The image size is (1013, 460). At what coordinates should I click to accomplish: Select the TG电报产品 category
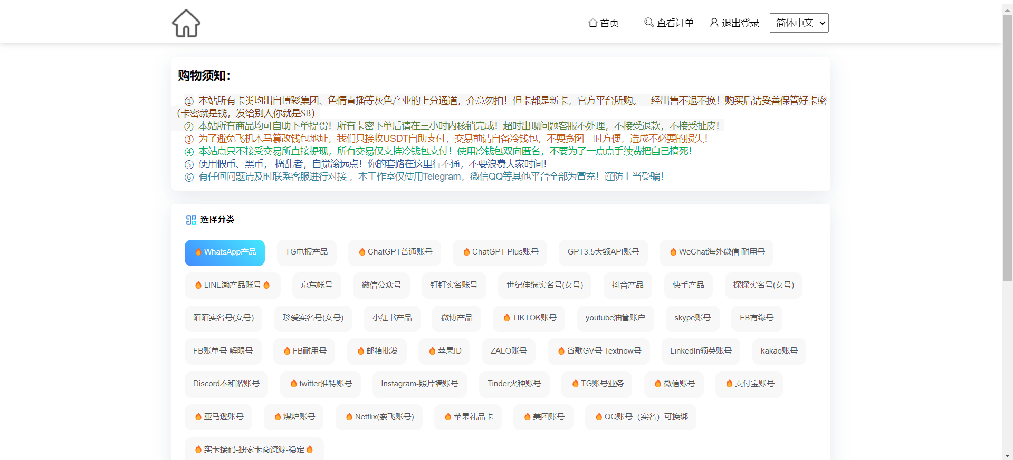(307, 252)
